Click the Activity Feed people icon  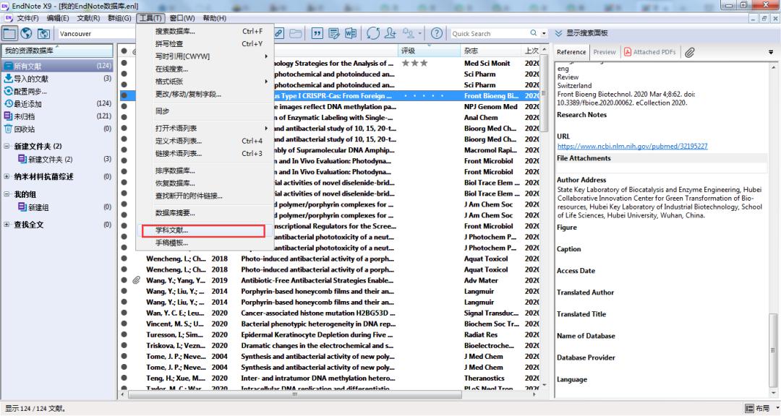pyautogui.click(x=409, y=33)
